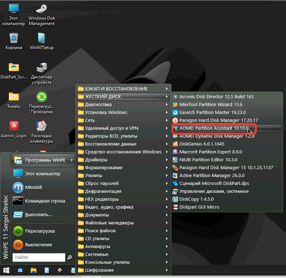Click the Найти search input field
Screen dimensions: 286x278
pos(38,258)
